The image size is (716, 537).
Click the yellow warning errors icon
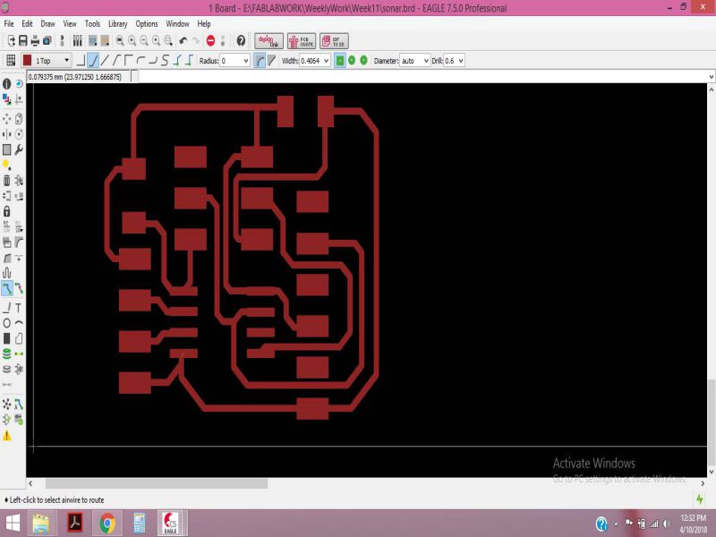coord(7,436)
